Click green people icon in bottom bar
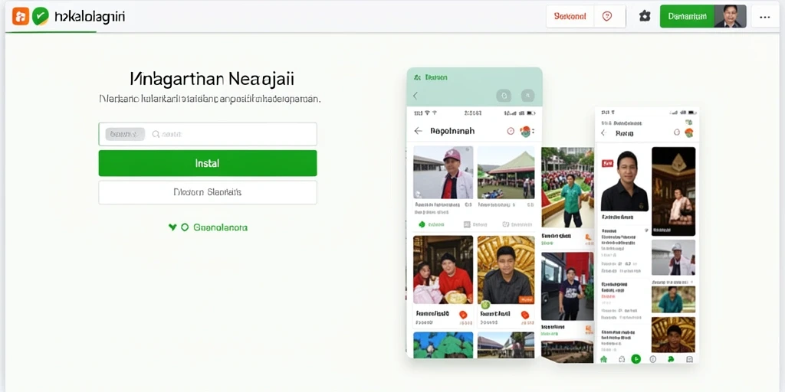 (x=671, y=359)
